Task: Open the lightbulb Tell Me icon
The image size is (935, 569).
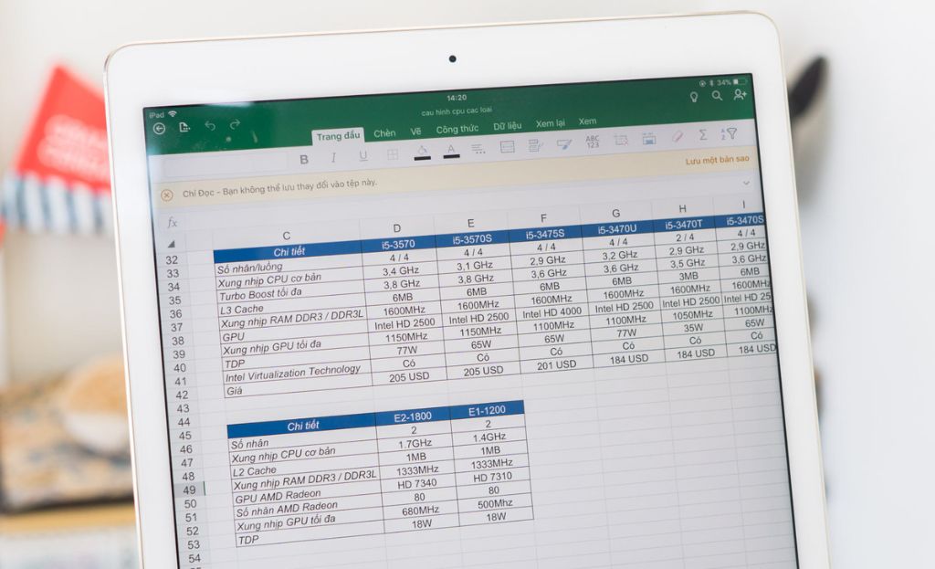Action: click(693, 96)
